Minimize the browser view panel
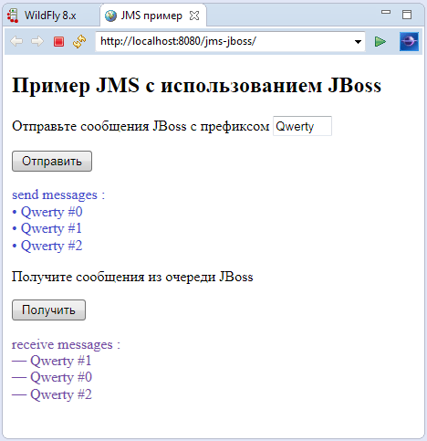This screenshot has height=441, width=427. pyautogui.click(x=386, y=12)
